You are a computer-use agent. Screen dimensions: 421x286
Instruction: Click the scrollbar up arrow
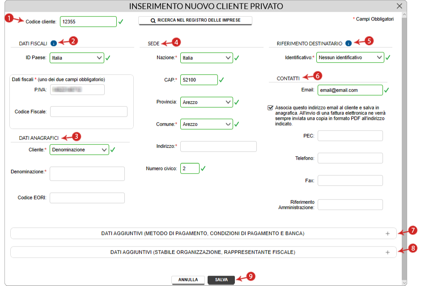(404, 14)
